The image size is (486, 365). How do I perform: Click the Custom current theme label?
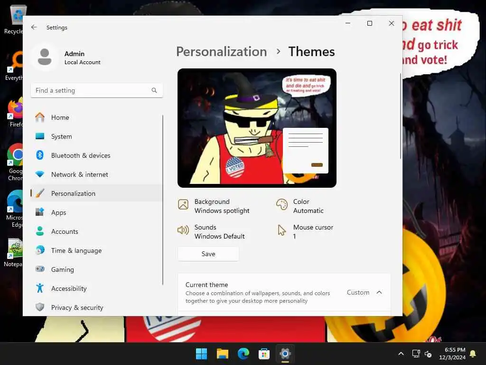pos(358,292)
